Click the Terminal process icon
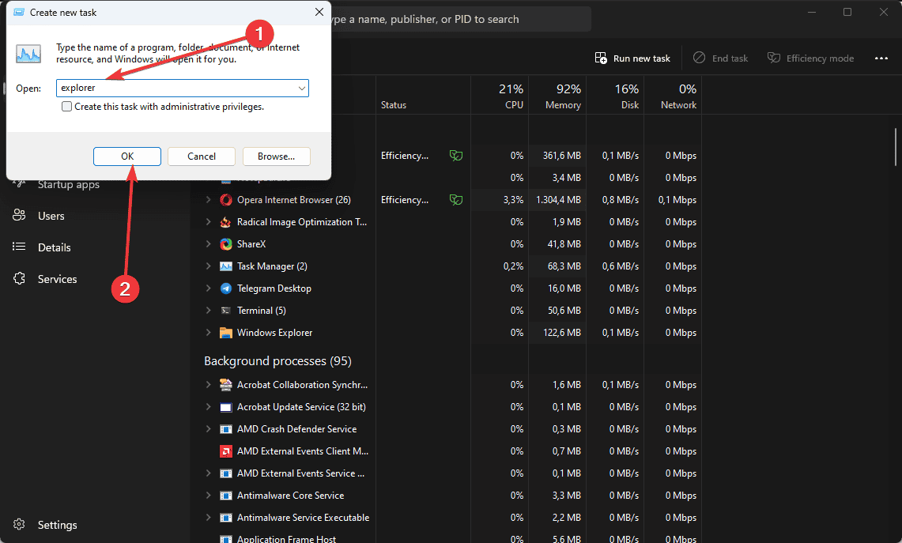Image resolution: width=902 pixels, height=543 pixels. (x=226, y=311)
